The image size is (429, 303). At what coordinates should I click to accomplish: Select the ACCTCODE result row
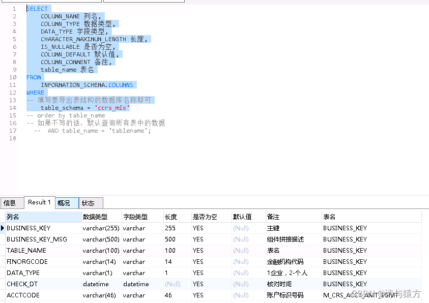(x=23, y=295)
